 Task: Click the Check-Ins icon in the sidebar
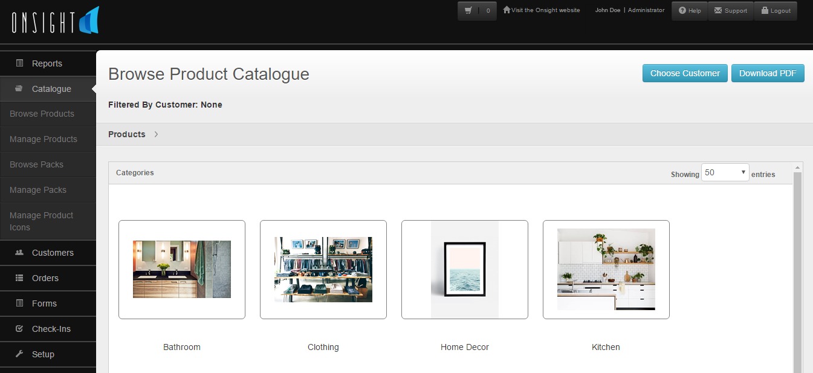click(x=19, y=329)
